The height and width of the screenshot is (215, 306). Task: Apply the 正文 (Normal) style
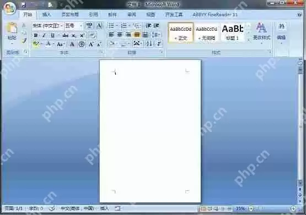[181, 32]
